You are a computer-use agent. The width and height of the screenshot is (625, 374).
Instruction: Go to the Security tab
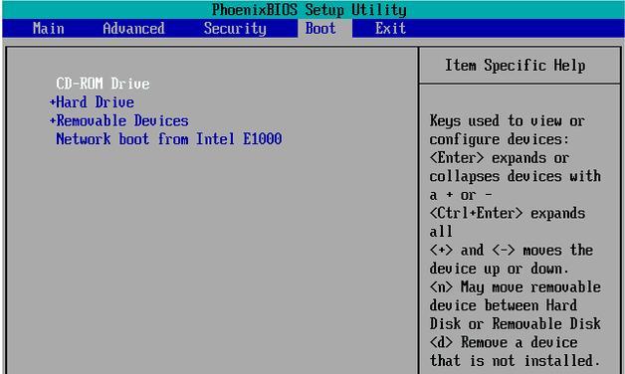235,29
